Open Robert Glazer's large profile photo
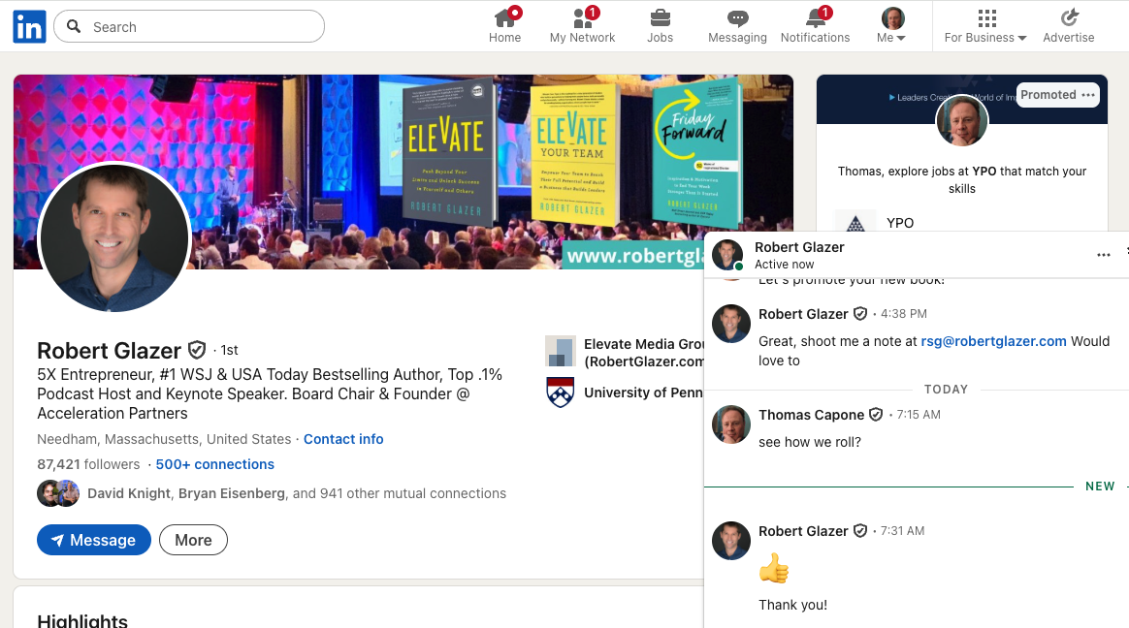This screenshot has height=628, width=1129. coord(114,237)
